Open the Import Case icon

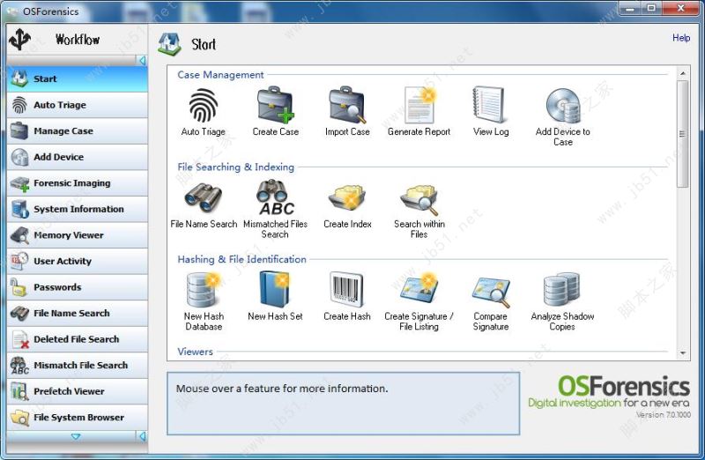click(x=347, y=105)
